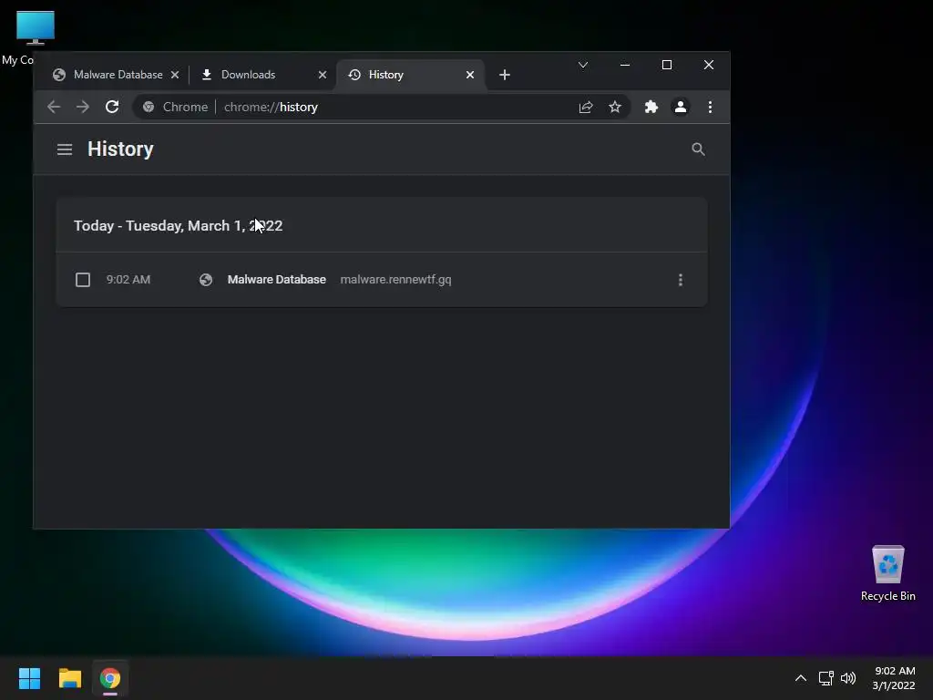Select the History tab
This screenshot has width=933, height=700.
point(411,75)
